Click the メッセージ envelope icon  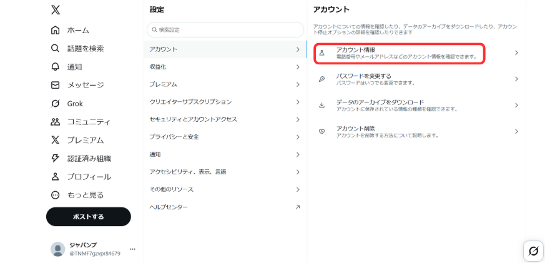[56, 85]
